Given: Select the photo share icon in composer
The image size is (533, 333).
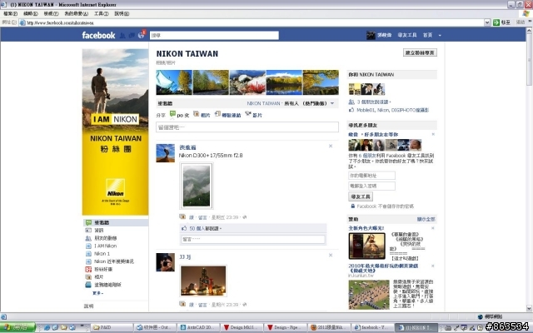Looking at the screenshot, I should point(197,114).
